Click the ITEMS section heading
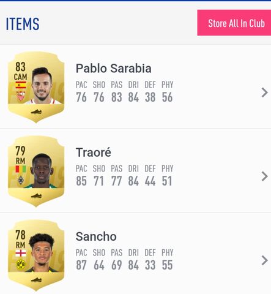Image resolution: width=271 pixels, height=294 pixels. pyautogui.click(x=23, y=24)
